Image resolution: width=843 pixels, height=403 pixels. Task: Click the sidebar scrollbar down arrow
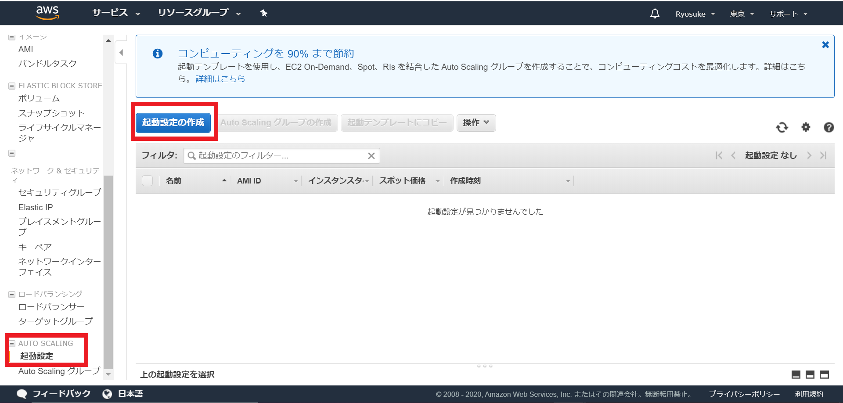(108, 374)
